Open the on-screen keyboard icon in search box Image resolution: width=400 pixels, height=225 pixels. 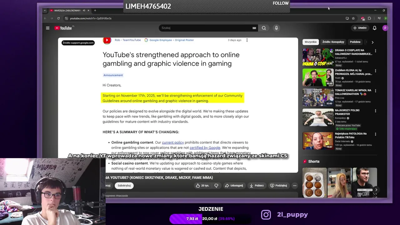[254, 28]
